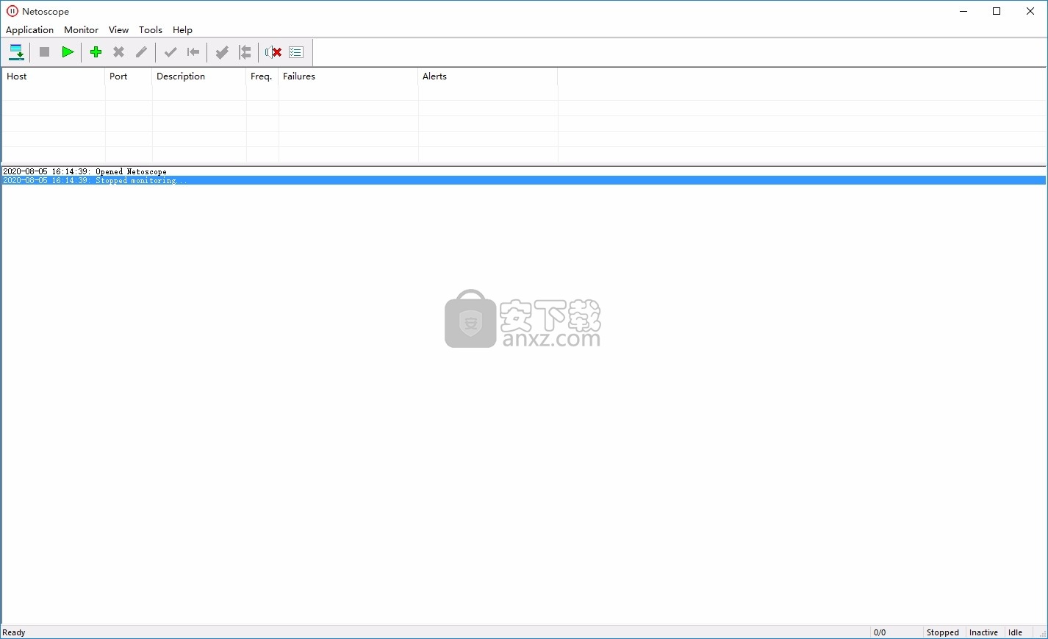Click the single checkmark toolbar icon
1048x639 pixels.
click(171, 52)
